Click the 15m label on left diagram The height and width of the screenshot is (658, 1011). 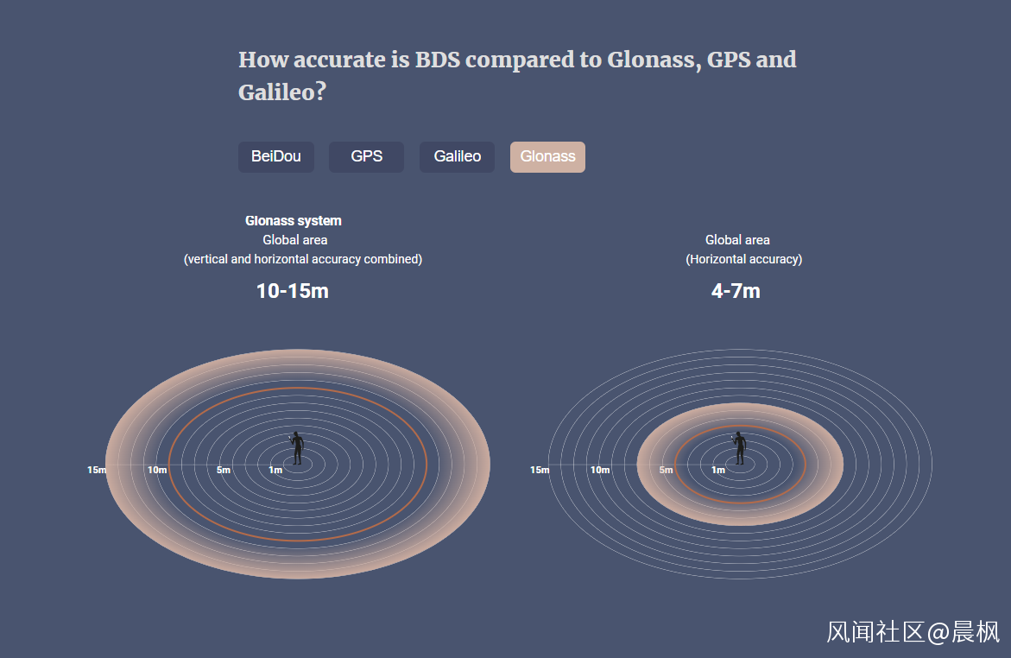[97, 470]
